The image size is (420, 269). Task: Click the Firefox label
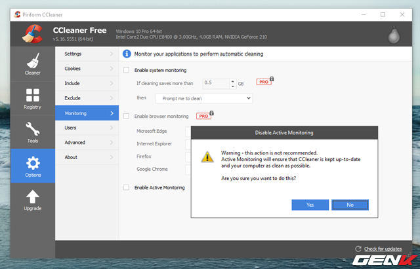coord(144,156)
